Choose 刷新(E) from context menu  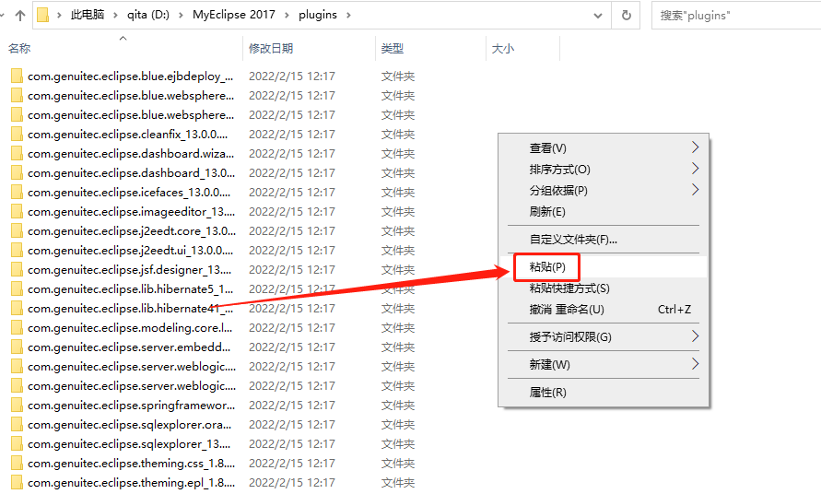(604, 212)
